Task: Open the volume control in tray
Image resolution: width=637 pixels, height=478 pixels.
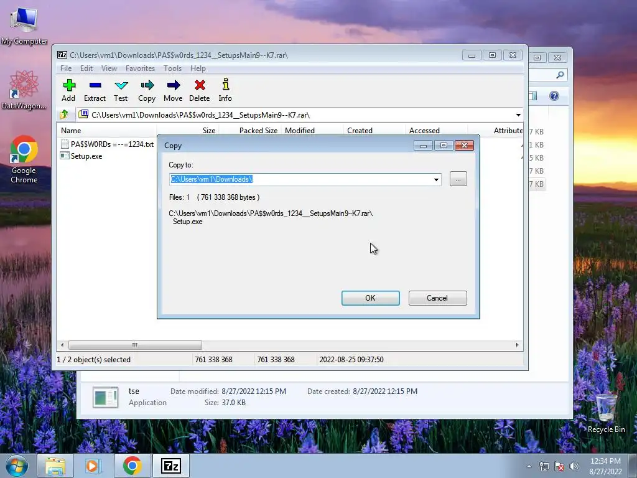Action: coord(574,466)
